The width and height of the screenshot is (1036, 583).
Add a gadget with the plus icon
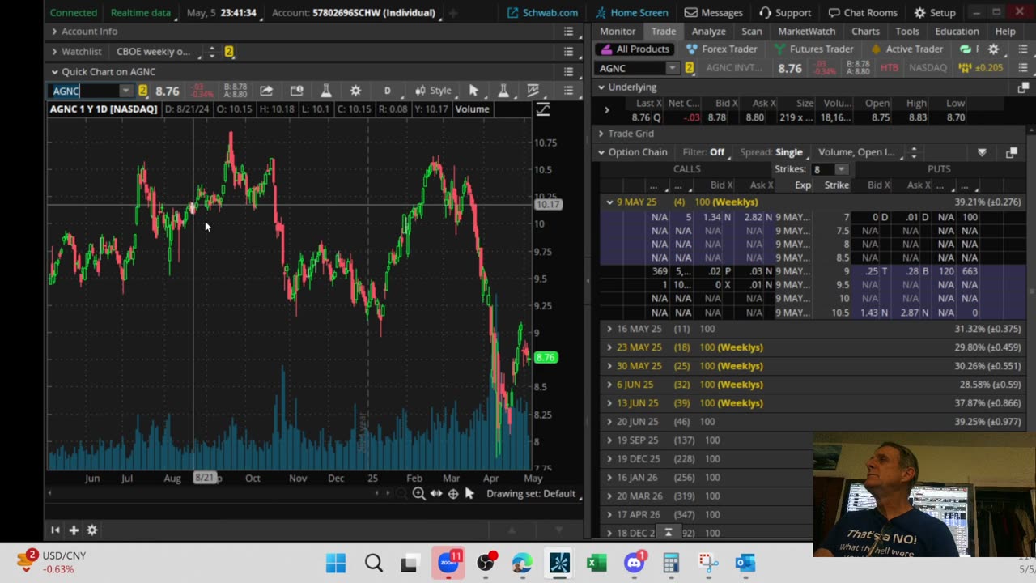click(x=74, y=530)
